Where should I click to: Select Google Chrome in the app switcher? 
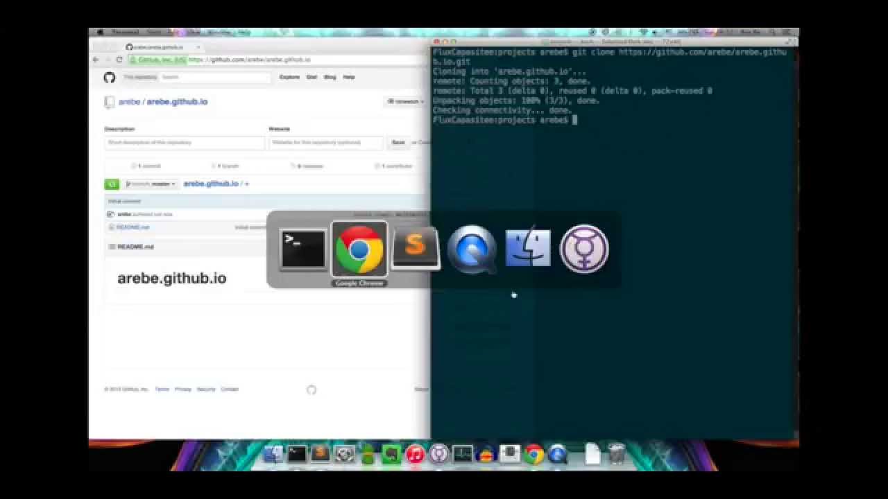(x=359, y=249)
